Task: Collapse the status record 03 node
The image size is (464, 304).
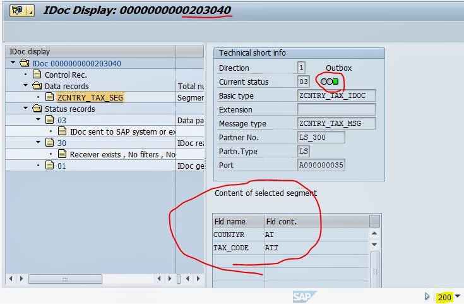Action: [38, 120]
